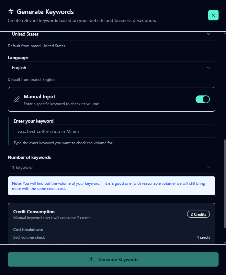Click the hash icon beside the Generate Keywords title
Viewport: 226px width, 275px height.
click(x=11, y=12)
